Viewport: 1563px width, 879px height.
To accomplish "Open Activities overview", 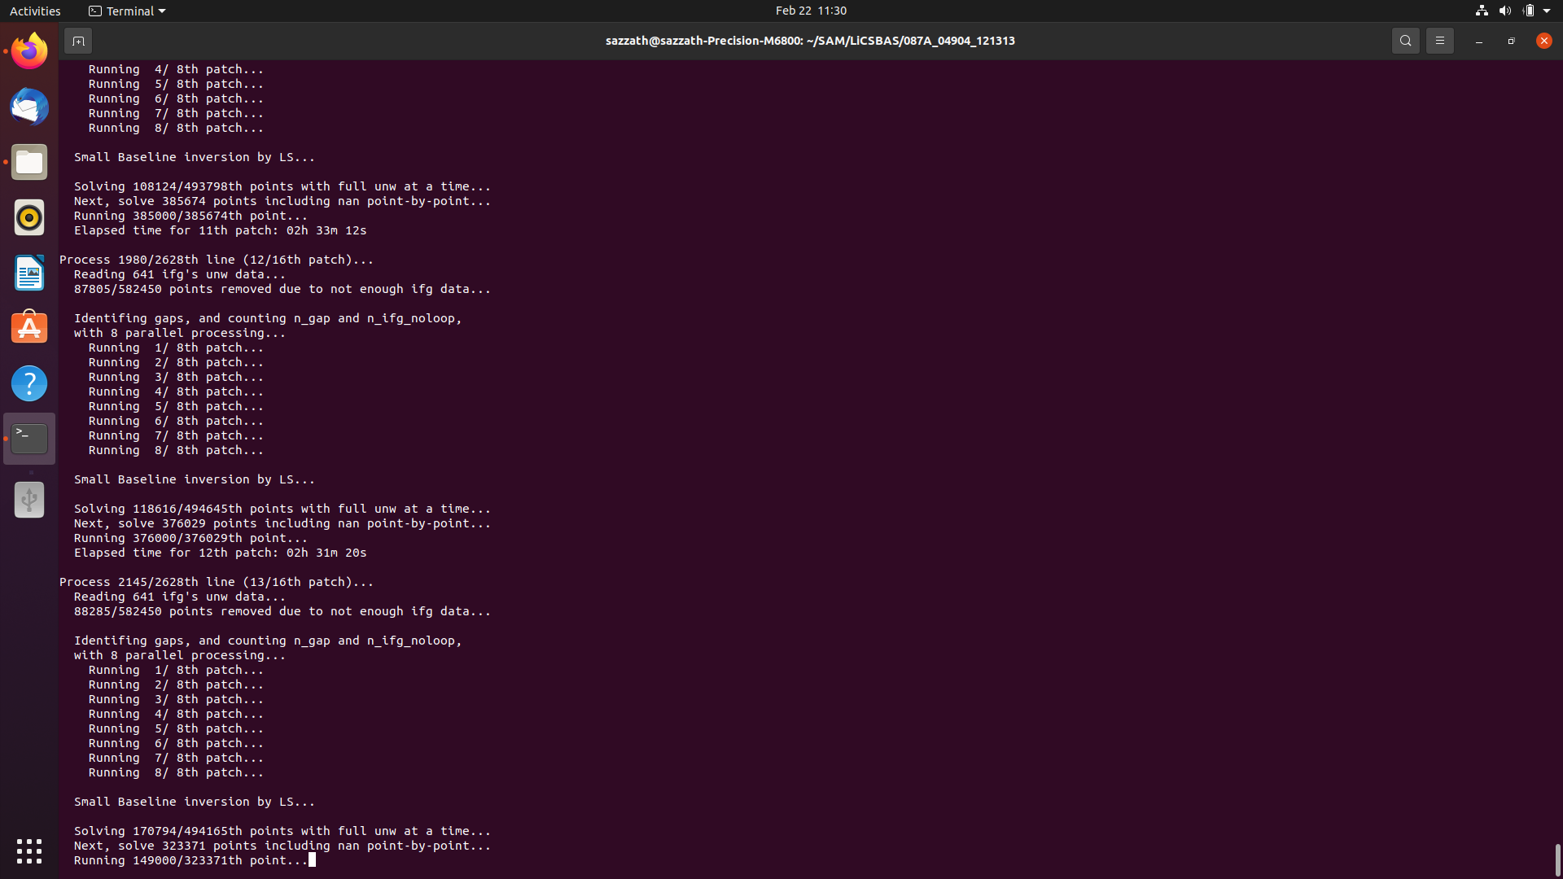I will coord(35,11).
